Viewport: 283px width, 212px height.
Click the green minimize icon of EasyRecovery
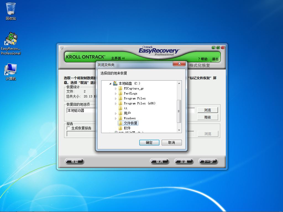[214, 47]
